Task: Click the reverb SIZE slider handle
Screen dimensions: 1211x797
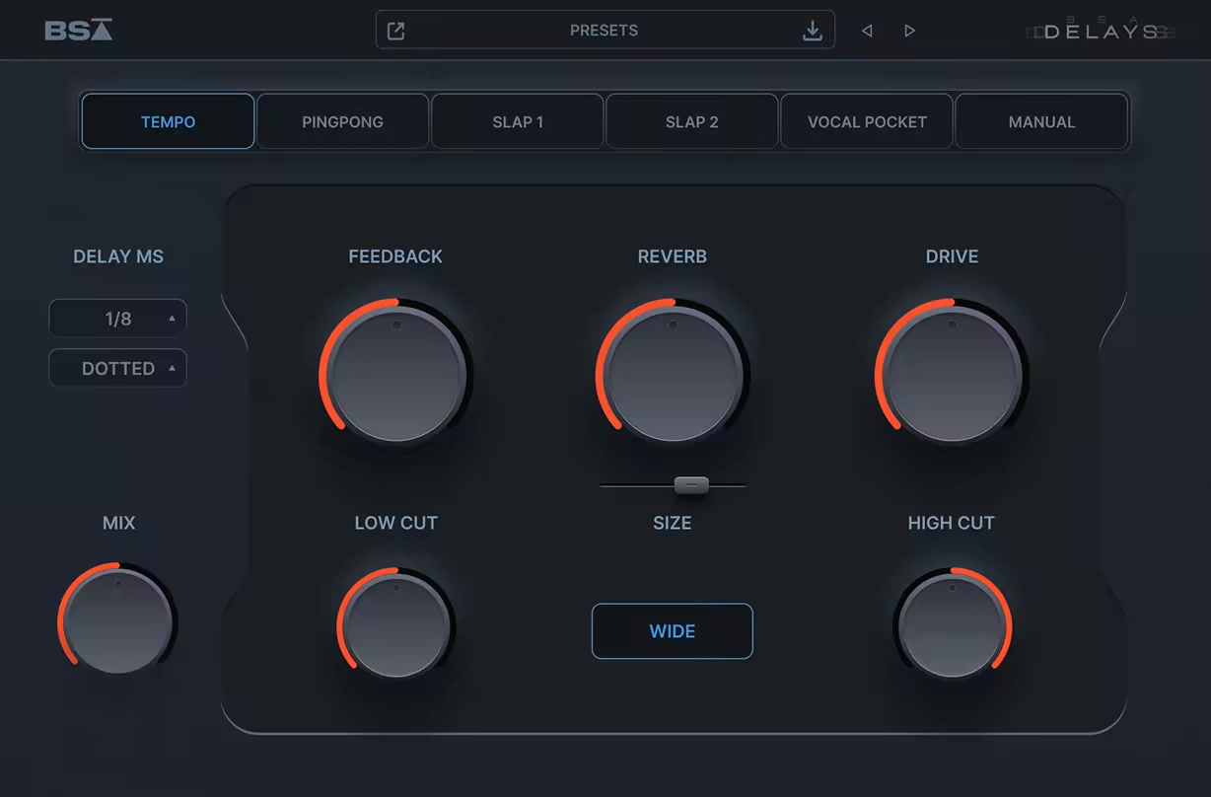Action: pyautogui.click(x=691, y=484)
